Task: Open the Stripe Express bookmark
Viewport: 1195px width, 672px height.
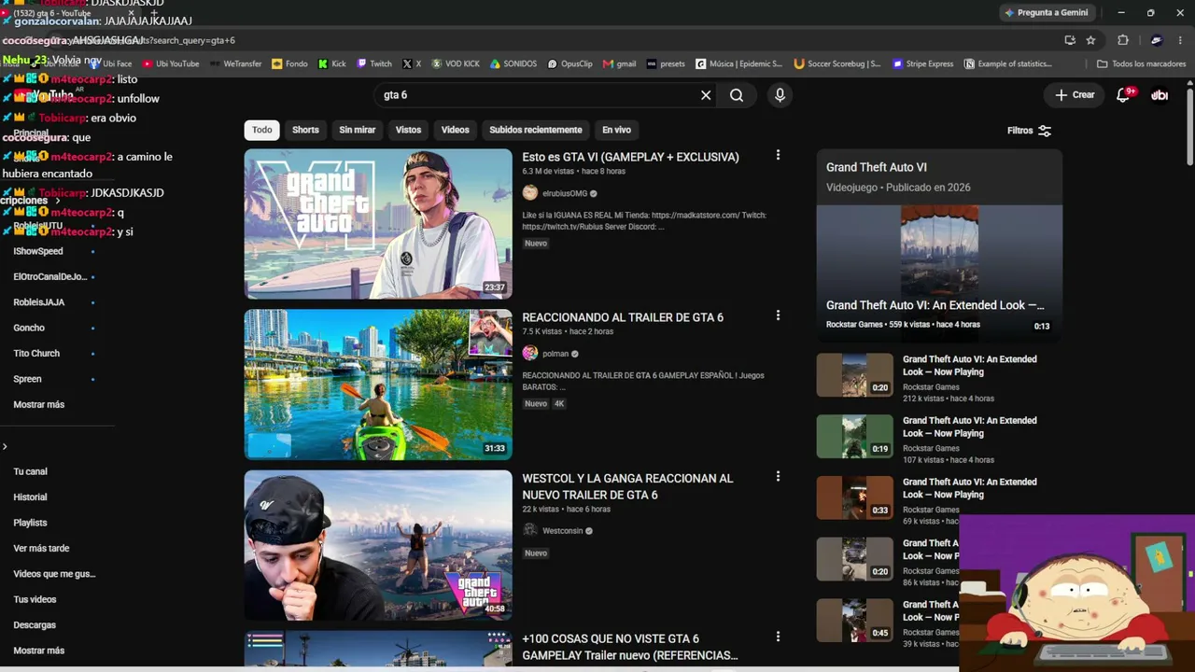Action: click(923, 64)
